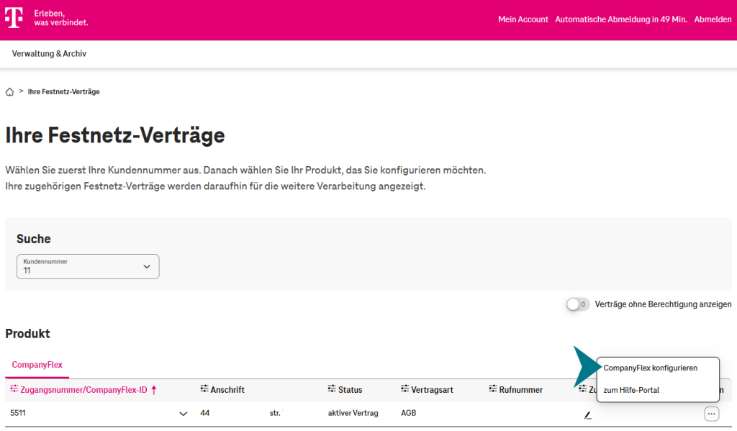The height and width of the screenshot is (431, 737).
Task: Open the ellipsis actions menu for contract 5511
Action: (710, 413)
